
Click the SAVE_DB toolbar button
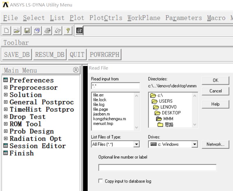coord(17,54)
